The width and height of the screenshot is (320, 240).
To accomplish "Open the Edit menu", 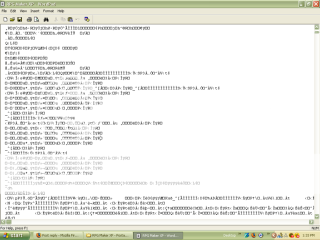I will click(x=13, y=10).
